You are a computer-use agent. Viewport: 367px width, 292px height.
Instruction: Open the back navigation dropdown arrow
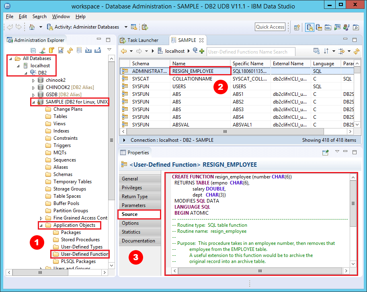pos(131,52)
